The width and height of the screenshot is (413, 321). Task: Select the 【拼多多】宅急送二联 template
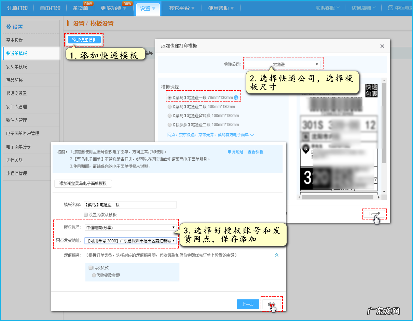[170, 124]
